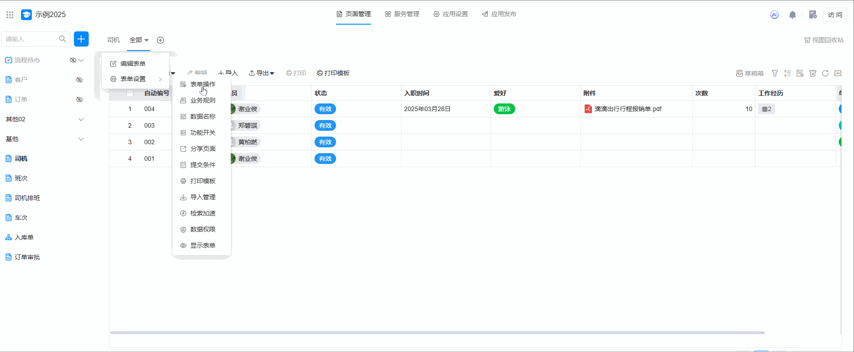The width and height of the screenshot is (854, 352).
Task: Click the horizontal scrollbar below table
Action: point(437,333)
